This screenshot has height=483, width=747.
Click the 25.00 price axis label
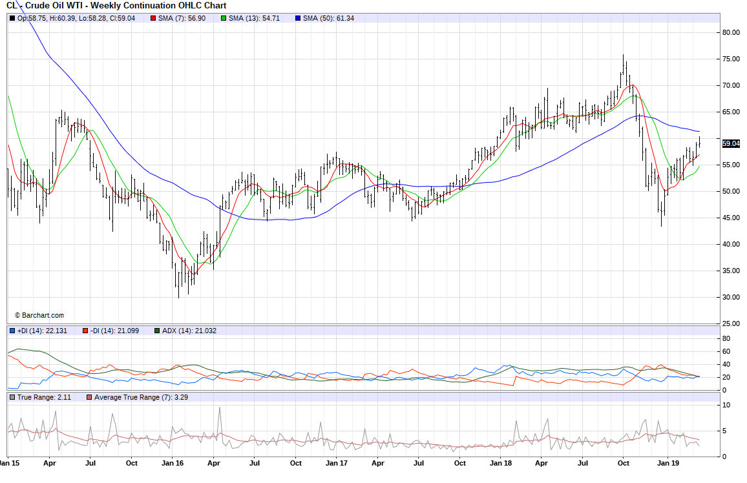pos(731,324)
